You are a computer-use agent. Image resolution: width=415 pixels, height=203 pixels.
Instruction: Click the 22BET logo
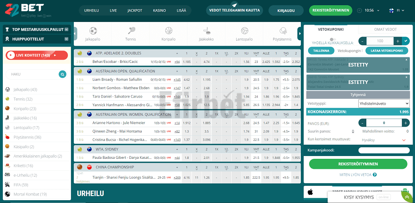coord(28,11)
